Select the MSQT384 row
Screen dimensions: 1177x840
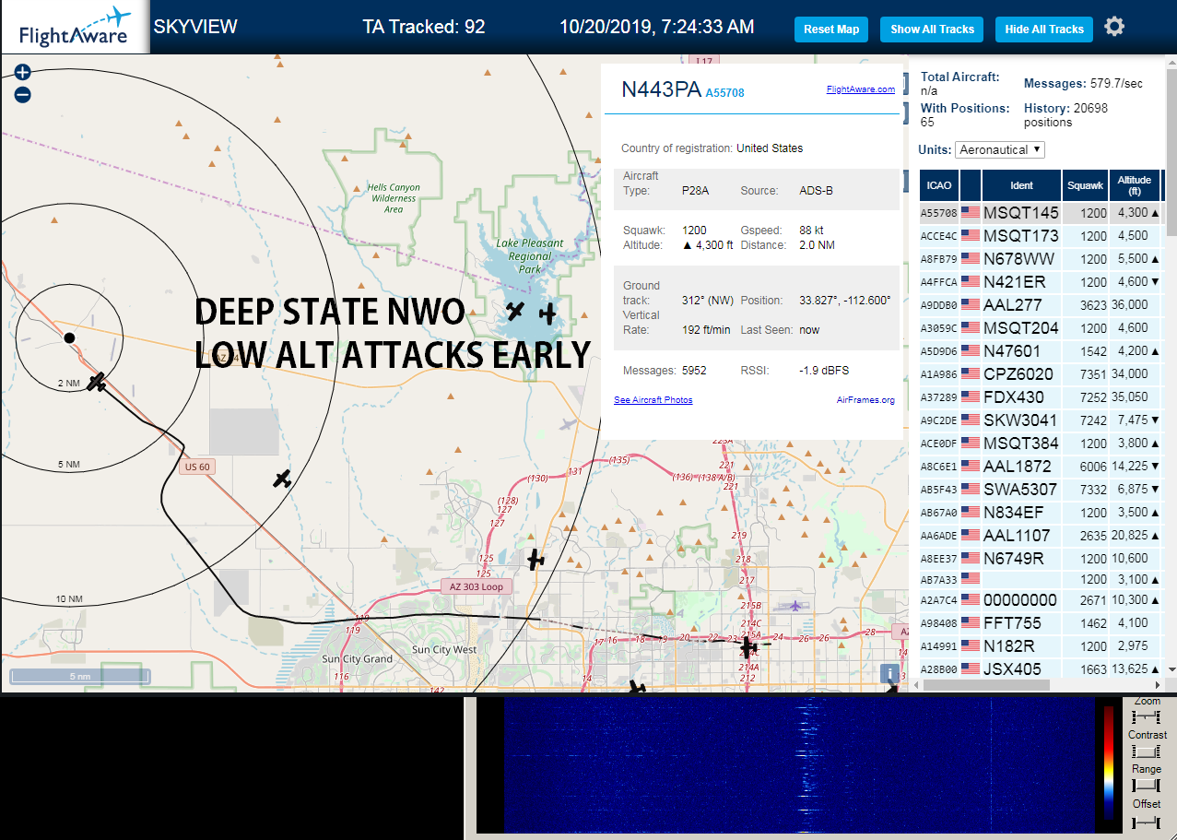click(1041, 443)
